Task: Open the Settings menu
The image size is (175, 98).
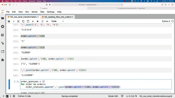Action: (x=51, y=12)
